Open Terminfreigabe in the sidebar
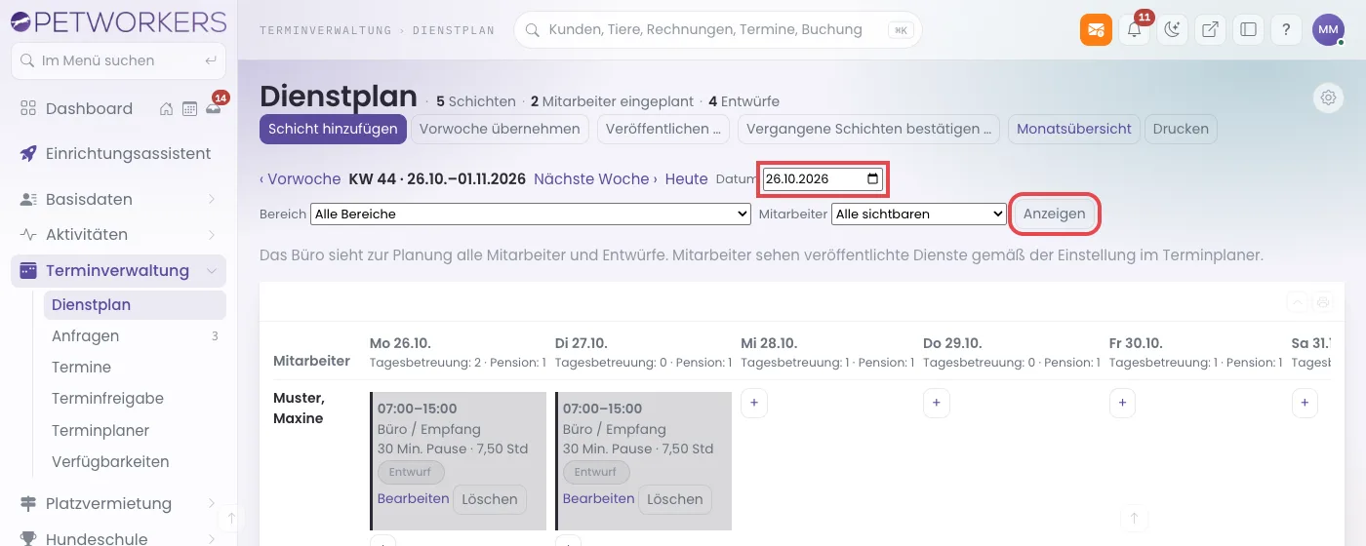This screenshot has height=546, width=1366. 135,399
